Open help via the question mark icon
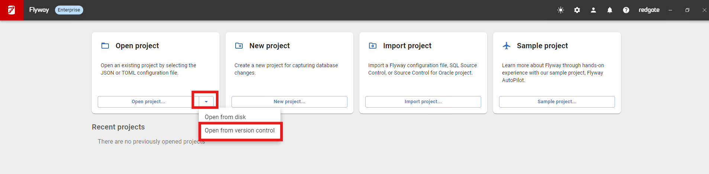Screen dimensions: 709x174 (626, 10)
